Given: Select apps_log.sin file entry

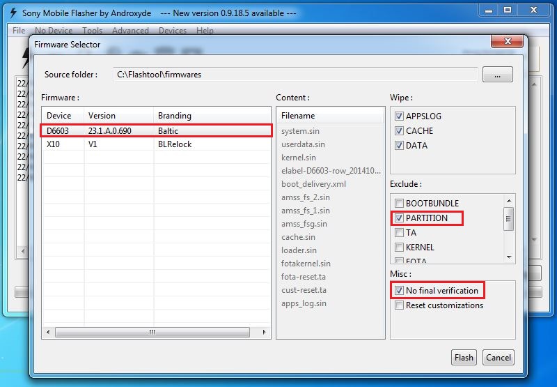Looking at the screenshot, I should [304, 303].
